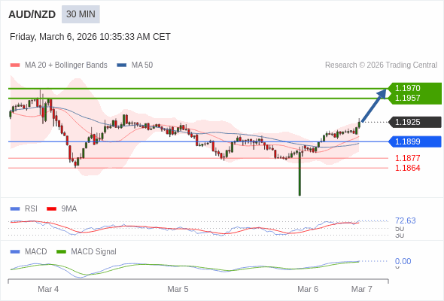Click the Mar 7 date axis label
The height and width of the screenshot is (301, 444).
click(x=362, y=289)
